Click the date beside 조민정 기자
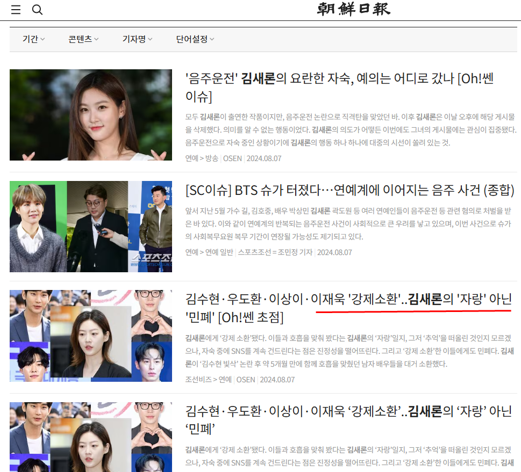The image size is (521, 472). [x=334, y=252]
